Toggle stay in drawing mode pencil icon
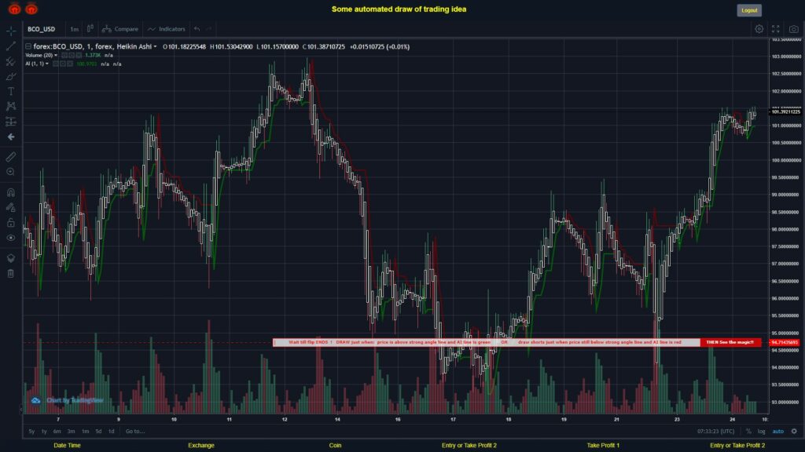This screenshot has width=805, height=452. pyautogui.click(x=11, y=207)
